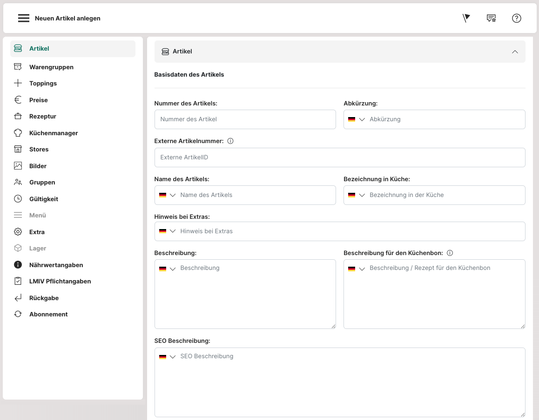
Task: Open language dropdown in SEO Beschreibung field
Action: (x=168, y=357)
